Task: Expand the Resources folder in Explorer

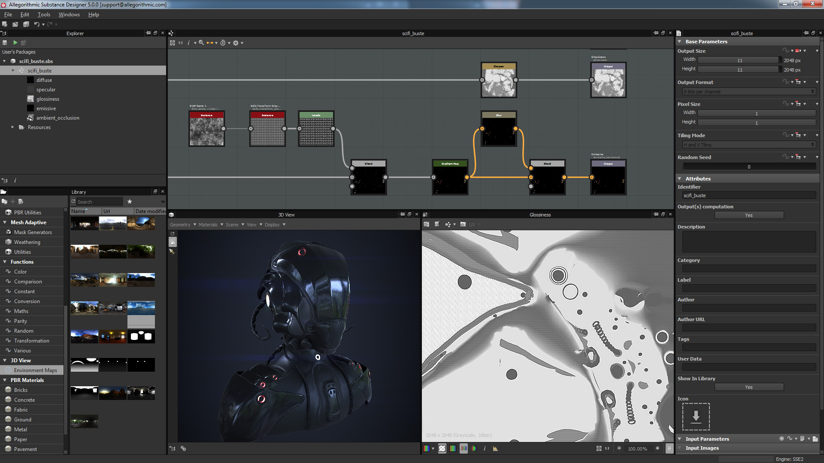Action: pos(13,127)
